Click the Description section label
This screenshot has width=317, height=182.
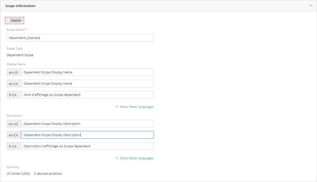click(15, 116)
